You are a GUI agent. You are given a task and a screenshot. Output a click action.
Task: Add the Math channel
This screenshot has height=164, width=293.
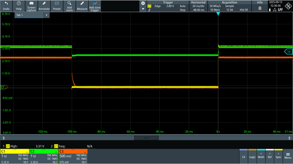tap(261, 156)
